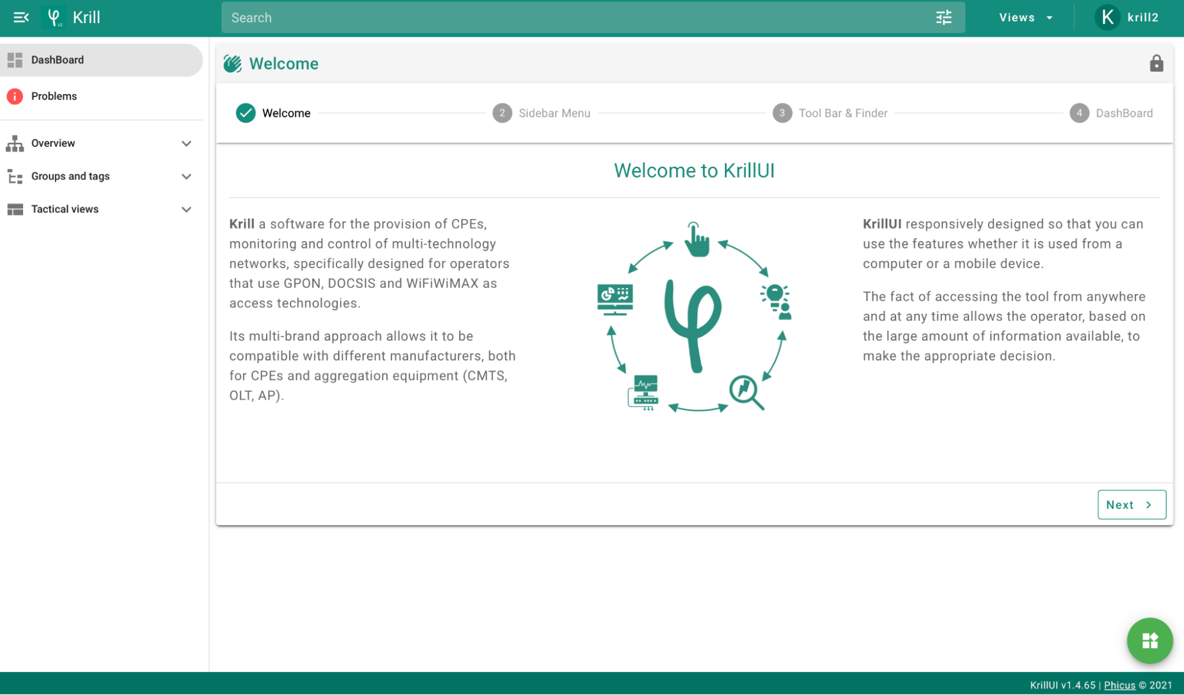Expand the Overview menu chevron
This screenshot has width=1184, height=695.
click(x=187, y=143)
